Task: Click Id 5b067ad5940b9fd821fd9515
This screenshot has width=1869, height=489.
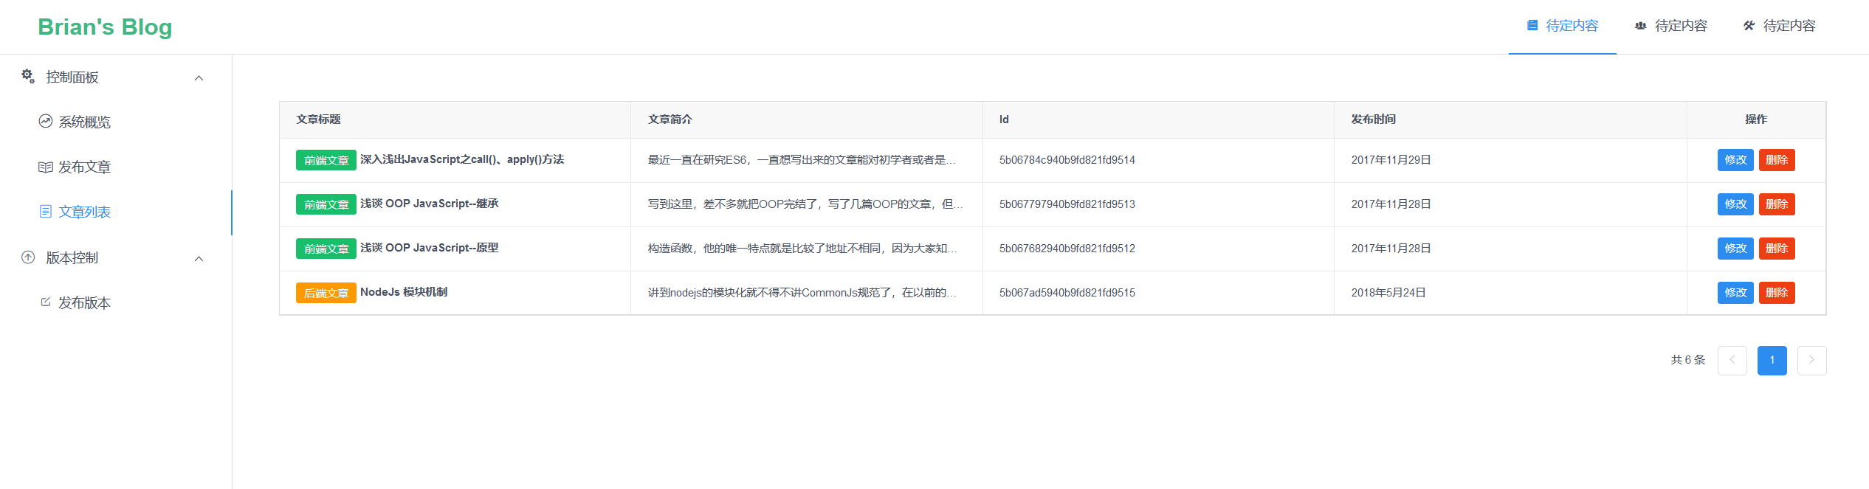Action: tap(1067, 293)
